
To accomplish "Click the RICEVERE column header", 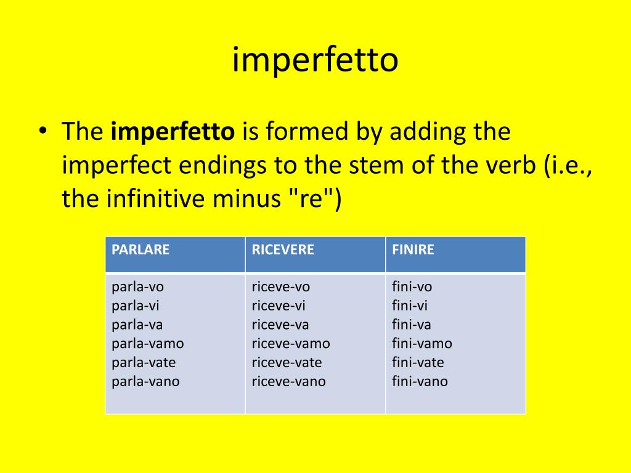I will (315, 254).
